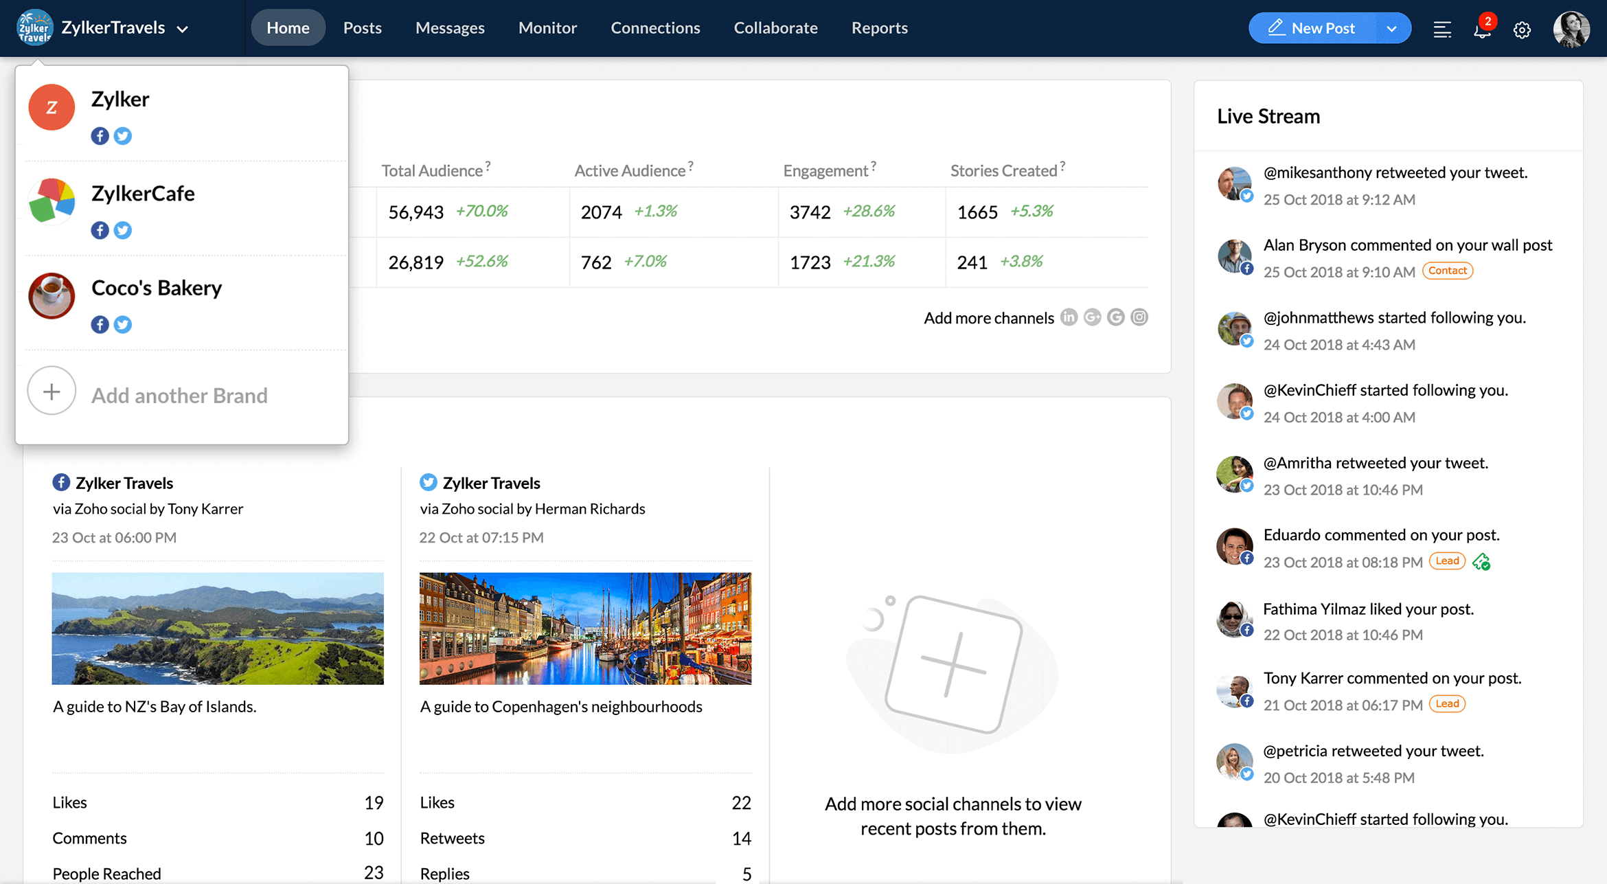
Task: Click the Google+ add channel icon
Action: 1091,317
